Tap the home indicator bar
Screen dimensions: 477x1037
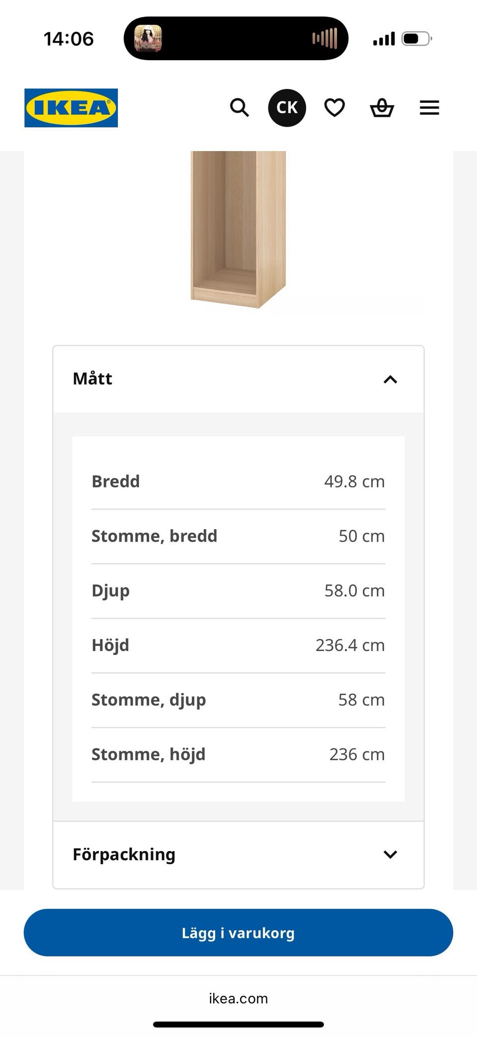point(238,1025)
